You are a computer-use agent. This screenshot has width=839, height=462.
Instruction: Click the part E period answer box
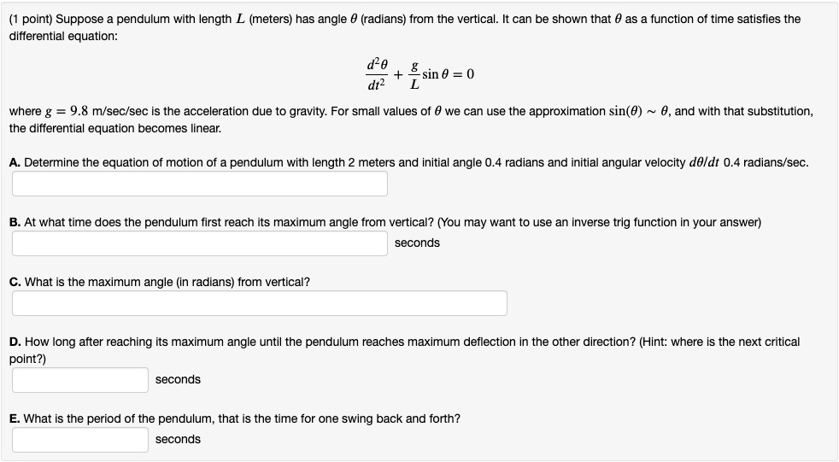[80, 440]
